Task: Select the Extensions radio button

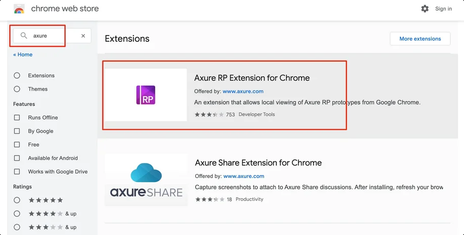Action: 17,75
